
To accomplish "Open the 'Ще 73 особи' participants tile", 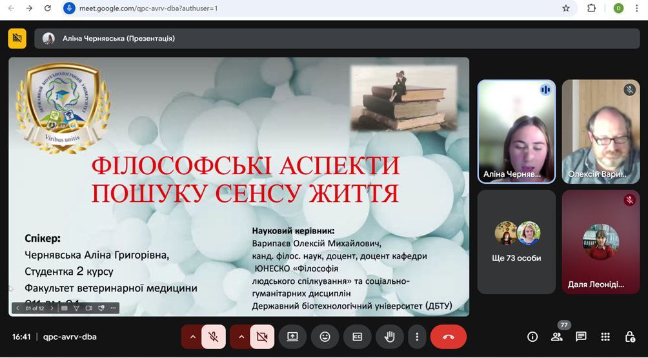I will point(516,242).
